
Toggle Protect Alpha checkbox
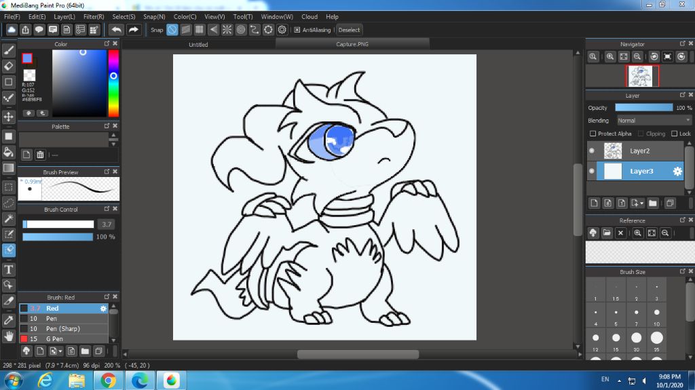tap(593, 134)
